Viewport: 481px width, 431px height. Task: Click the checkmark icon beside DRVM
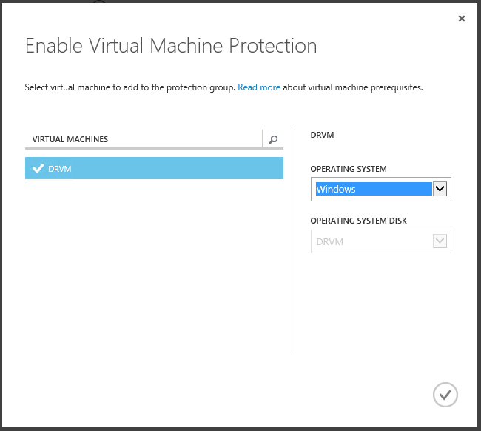(38, 169)
